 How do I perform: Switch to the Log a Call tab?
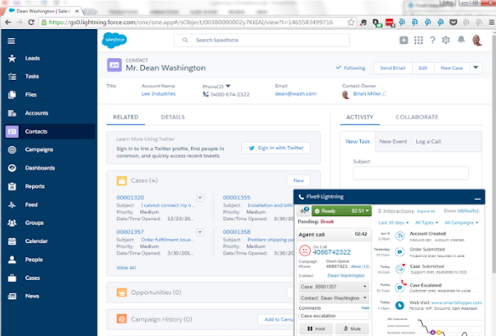click(x=428, y=141)
